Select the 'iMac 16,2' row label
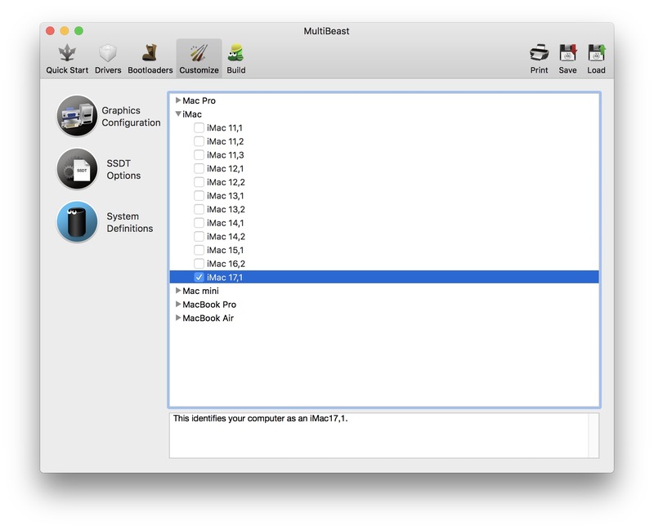The image size is (654, 530). (226, 264)
